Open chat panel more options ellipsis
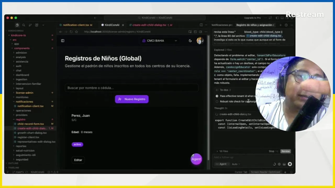Image resolution: width=335 pixels, height=188 pixels. tap(292, 25)
